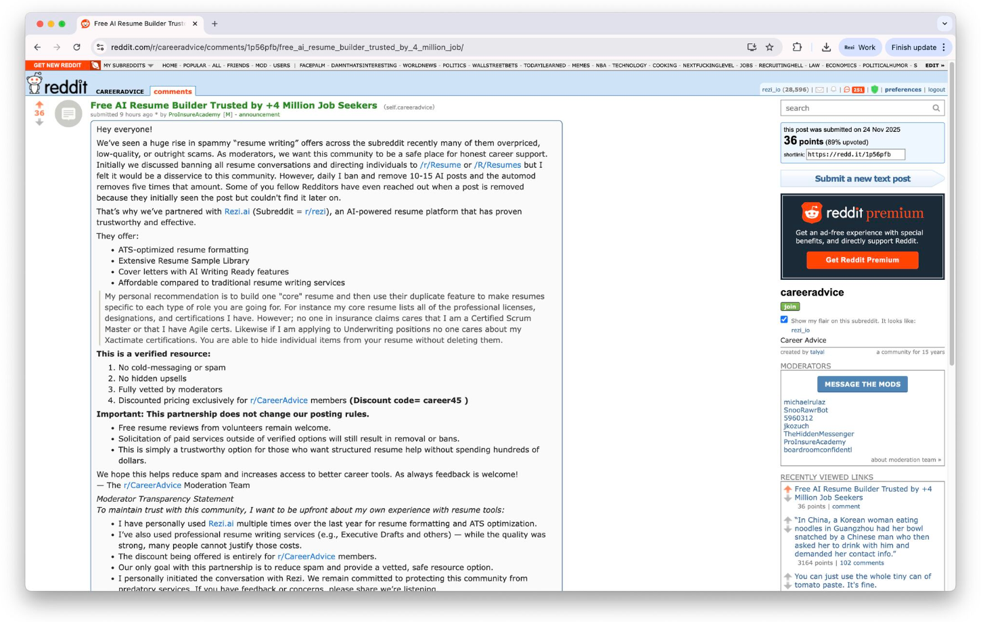981x622 pixels.
Task: Click the green join button
Action: click(790, 306)
